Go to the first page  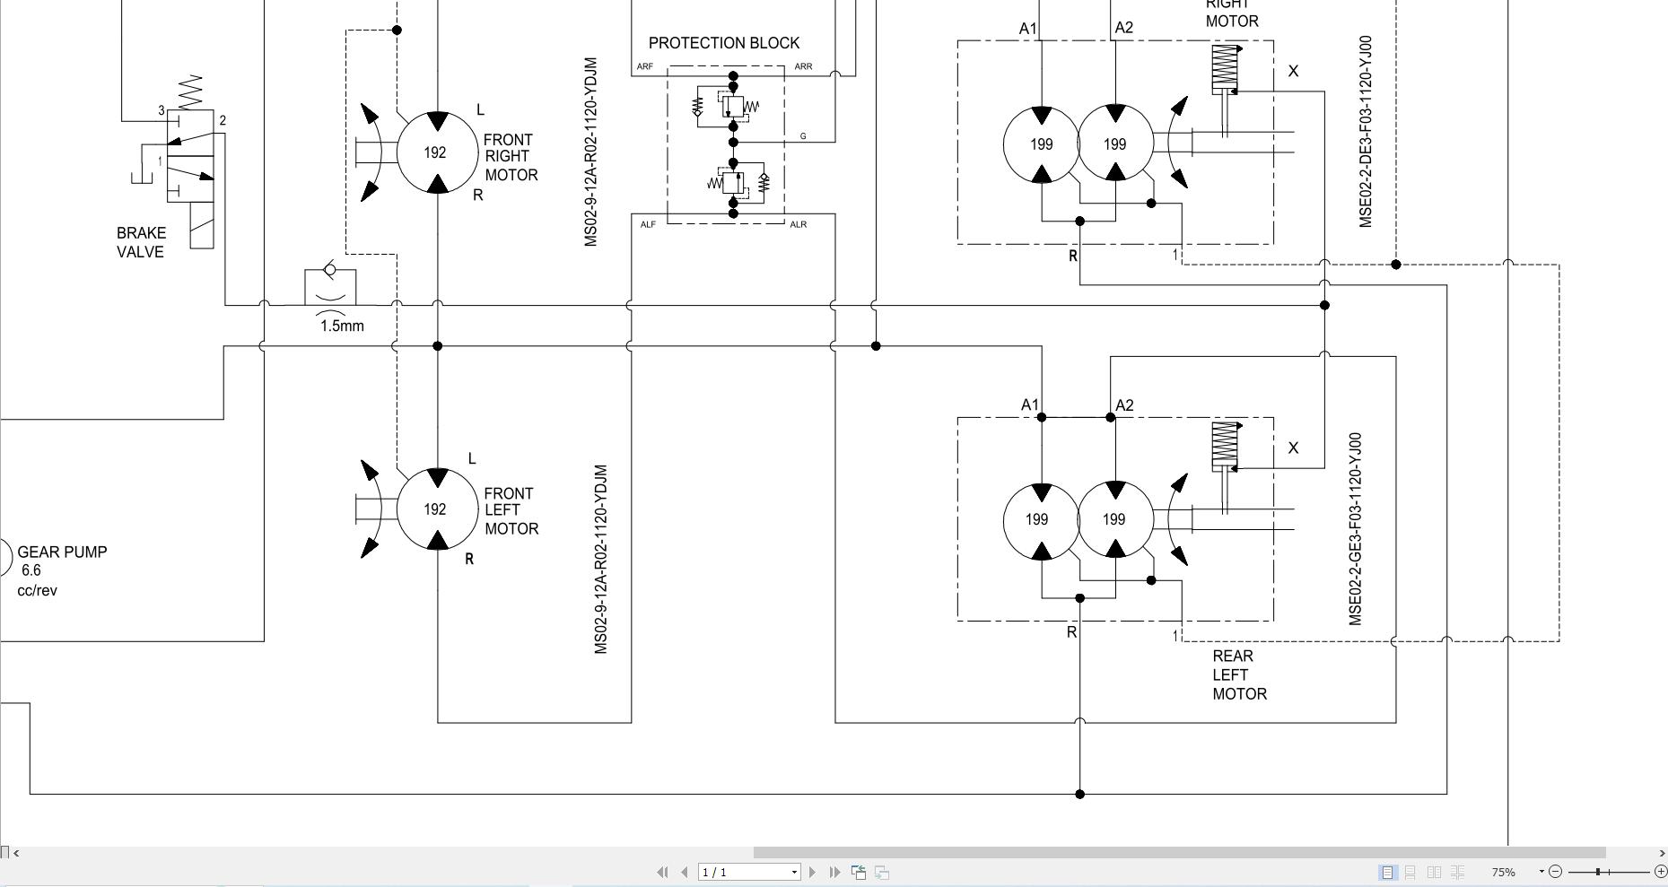[663, 872]
